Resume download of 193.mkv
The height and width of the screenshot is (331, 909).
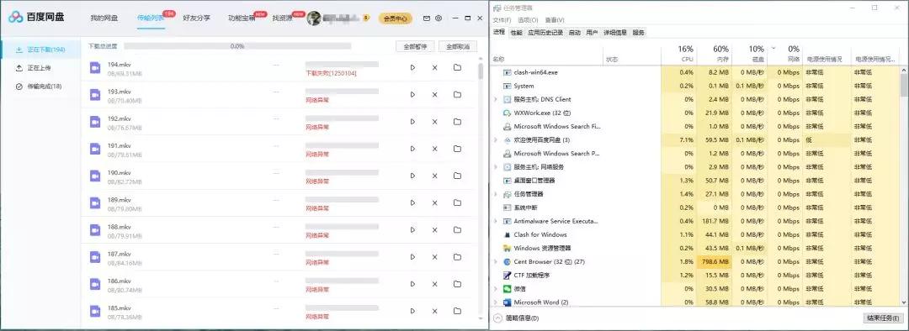click(412, 94)
